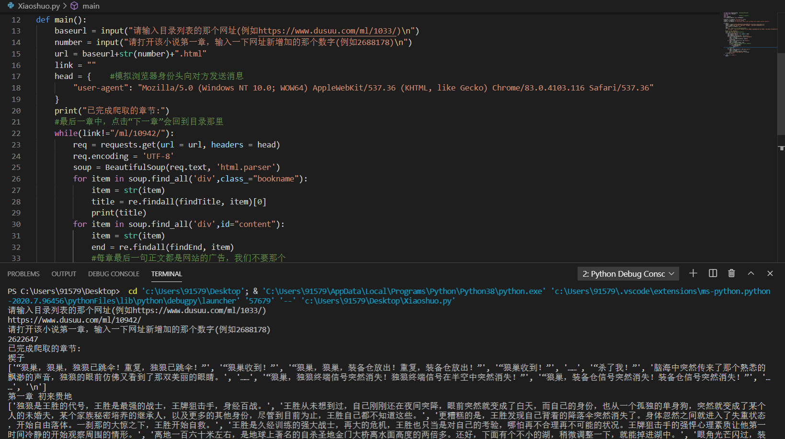The height and width of the screenshot is (439, 785).
Task: Click the 'UTF-8' string on line 24
Action: pos(159,156)
